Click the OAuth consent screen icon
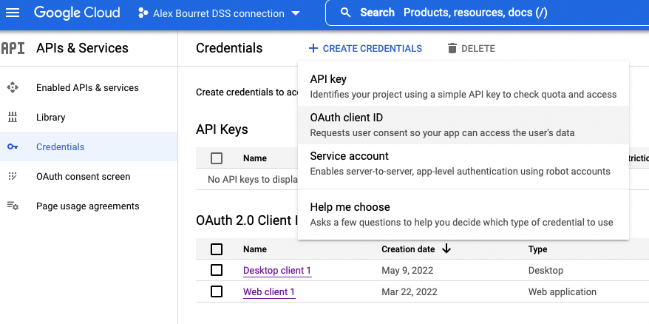The image size is (649, 324). 13,177
